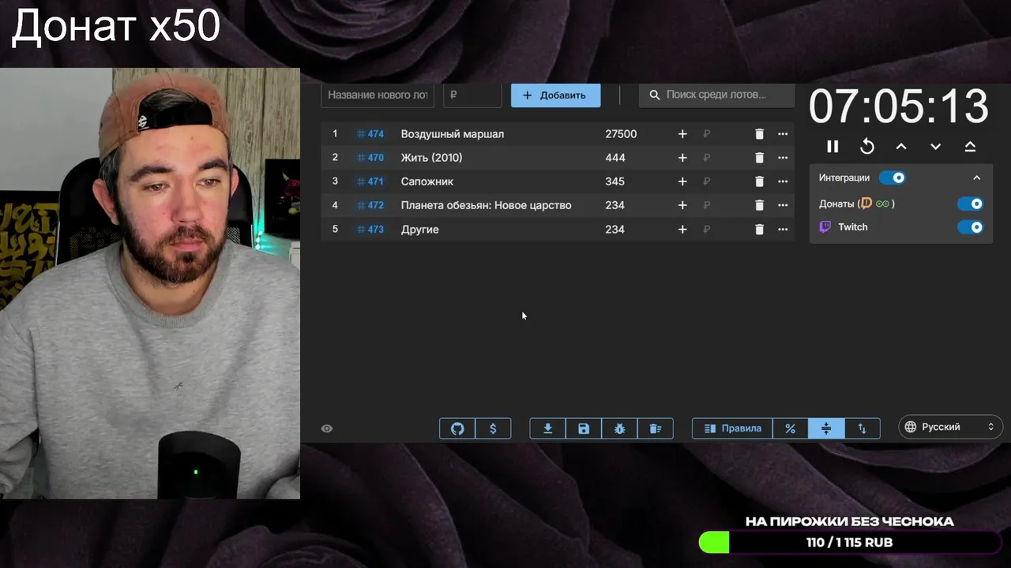
Task: Click the eye visibility icon
Action: 327,428
